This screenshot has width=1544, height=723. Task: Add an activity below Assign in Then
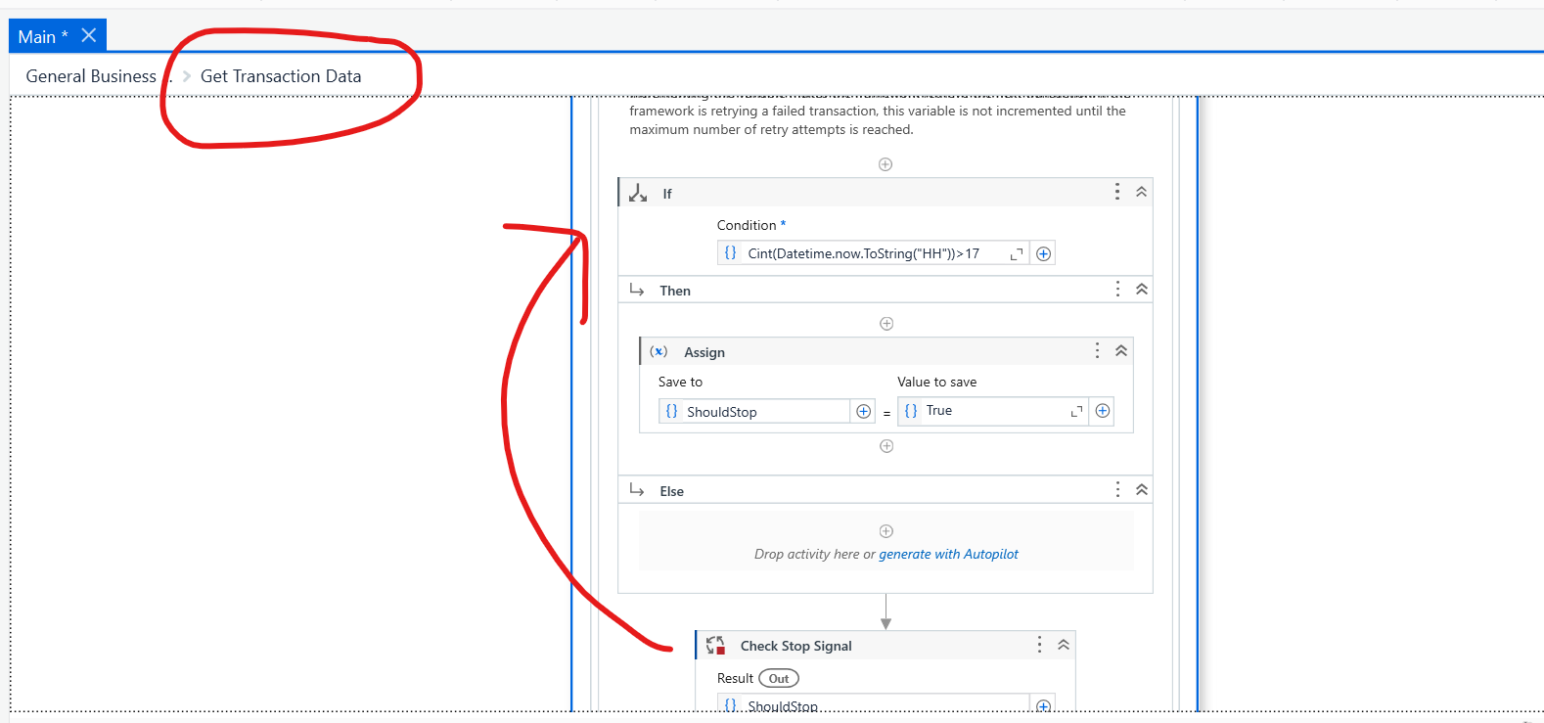click(x=886, y=446)
